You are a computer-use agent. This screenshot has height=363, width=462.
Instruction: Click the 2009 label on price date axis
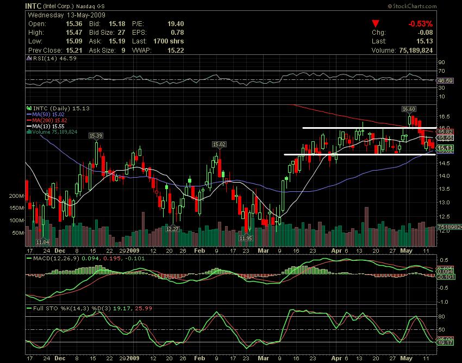pyautogui.click(x=133, y=251)
